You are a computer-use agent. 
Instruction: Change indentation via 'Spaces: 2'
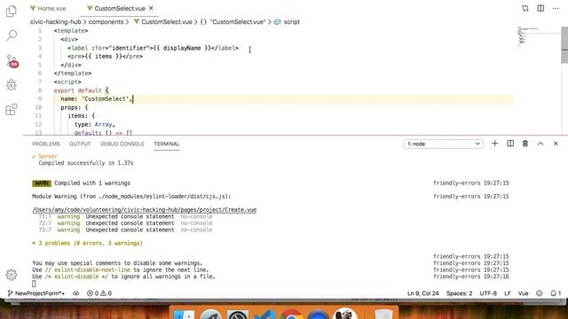459,293
